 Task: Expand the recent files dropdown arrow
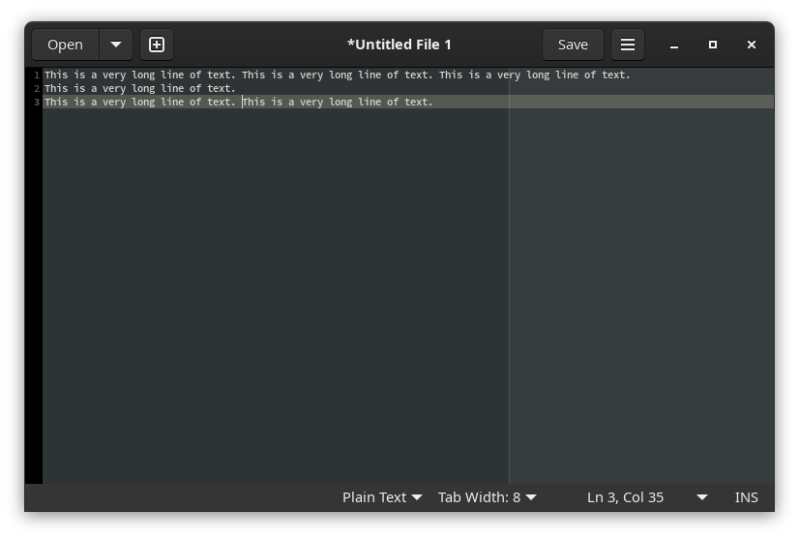116,45
